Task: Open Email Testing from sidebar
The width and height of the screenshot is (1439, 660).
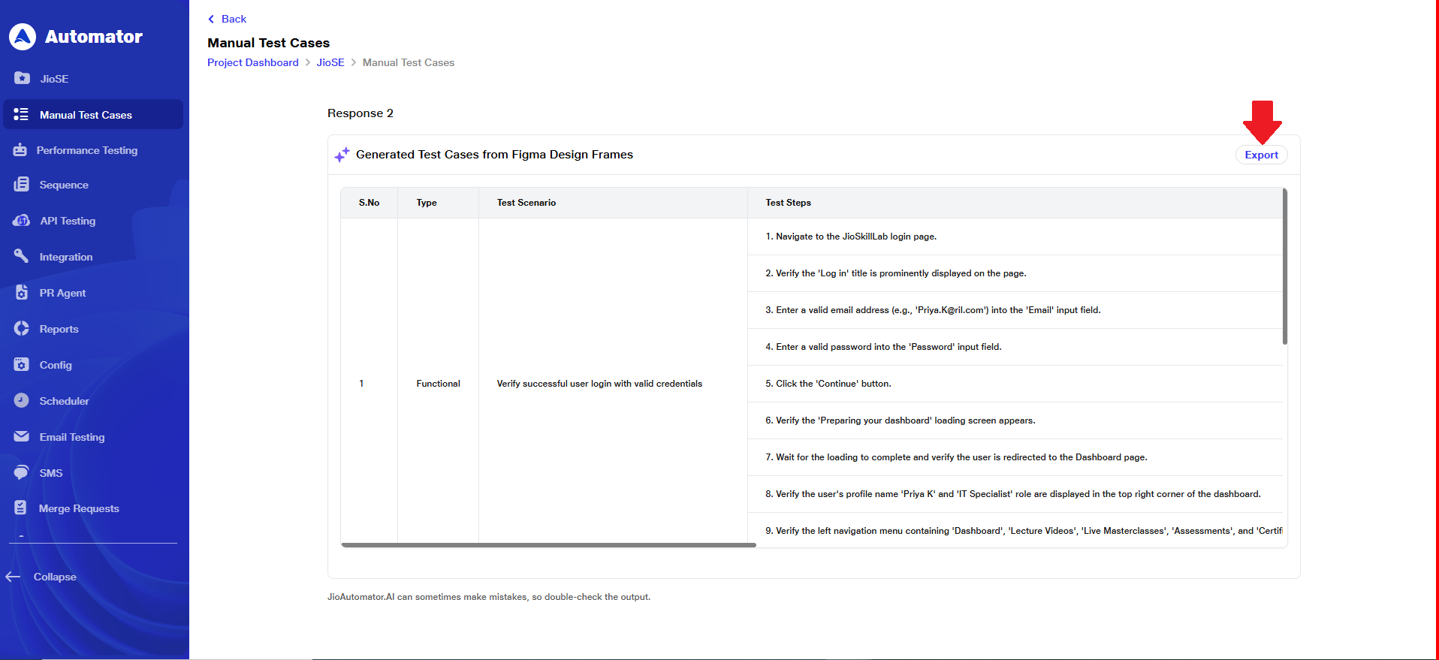Action: click(72, 437)
